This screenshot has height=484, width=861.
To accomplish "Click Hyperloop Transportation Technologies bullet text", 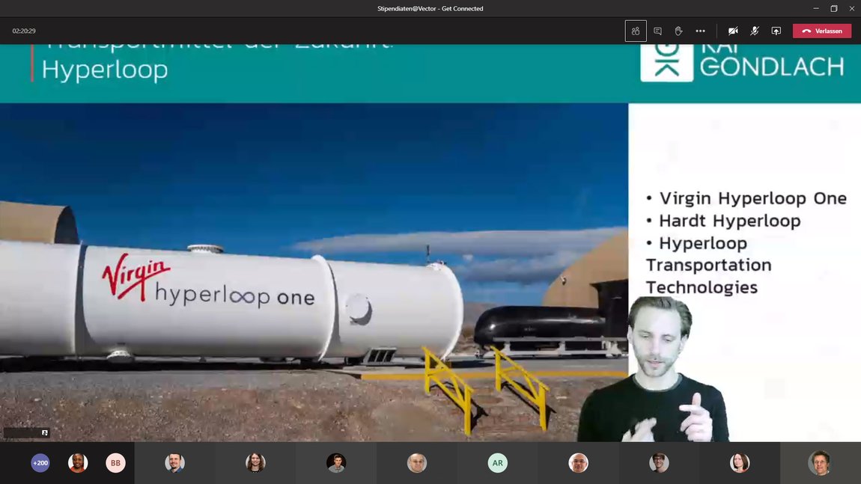I will pos(709,265).
